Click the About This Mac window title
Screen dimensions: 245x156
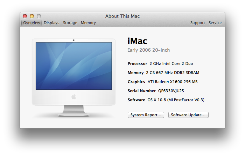[122, 16]
